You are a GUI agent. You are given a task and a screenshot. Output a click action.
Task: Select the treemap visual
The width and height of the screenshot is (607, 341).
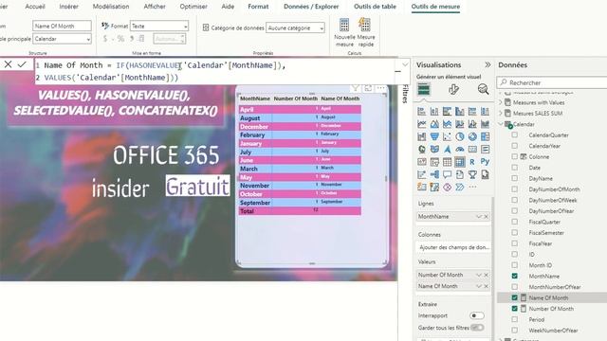485,136
